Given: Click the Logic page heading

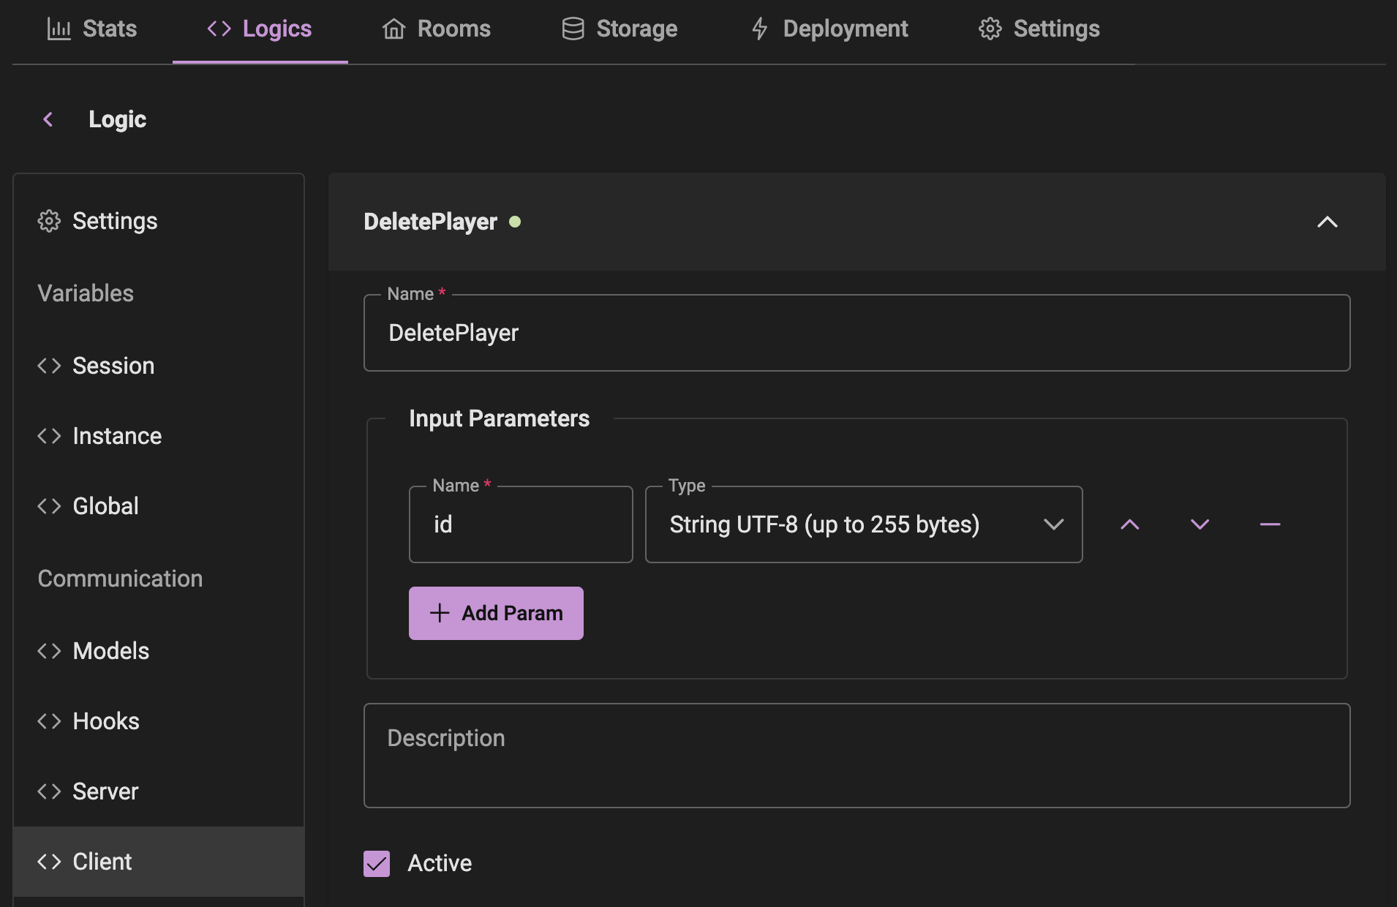Looking at the screenshot, I should tap(117, 119).
